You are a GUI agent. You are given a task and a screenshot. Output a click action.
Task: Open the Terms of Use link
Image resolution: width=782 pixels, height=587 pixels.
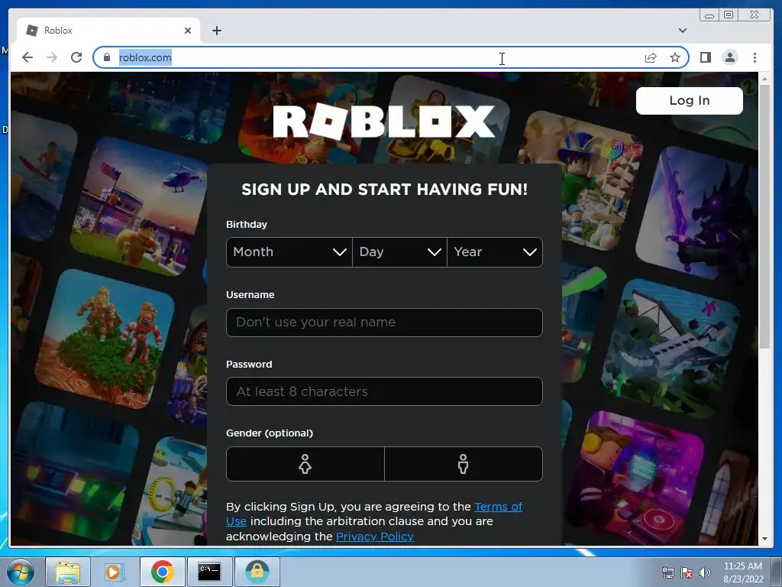498,507
